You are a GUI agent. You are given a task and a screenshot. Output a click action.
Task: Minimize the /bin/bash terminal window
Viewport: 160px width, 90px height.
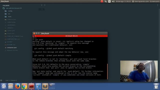pyautogui.click(x=36, y=33)
